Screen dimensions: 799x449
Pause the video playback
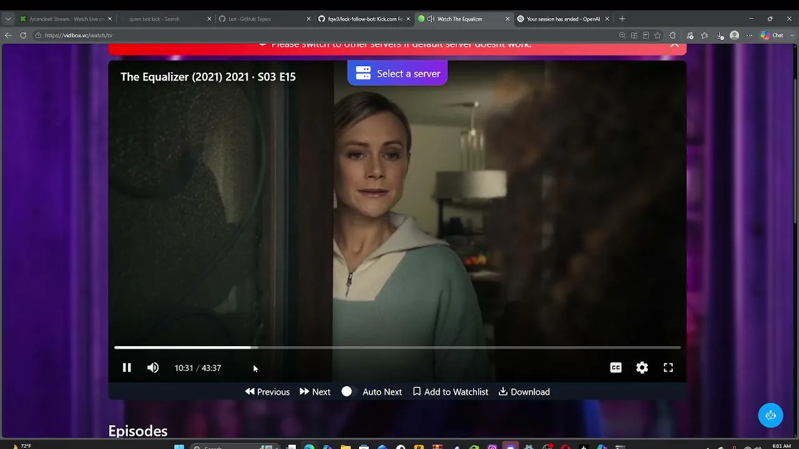click(127, 368)
